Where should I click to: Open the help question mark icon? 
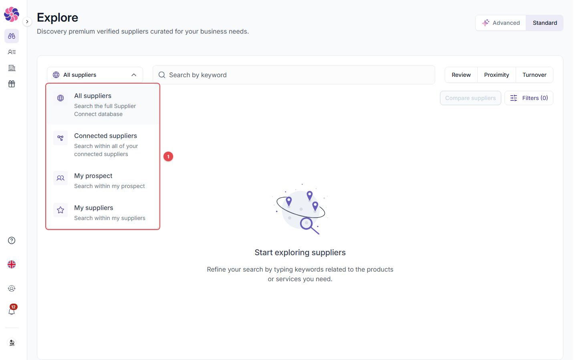click(x=12, y=240)
